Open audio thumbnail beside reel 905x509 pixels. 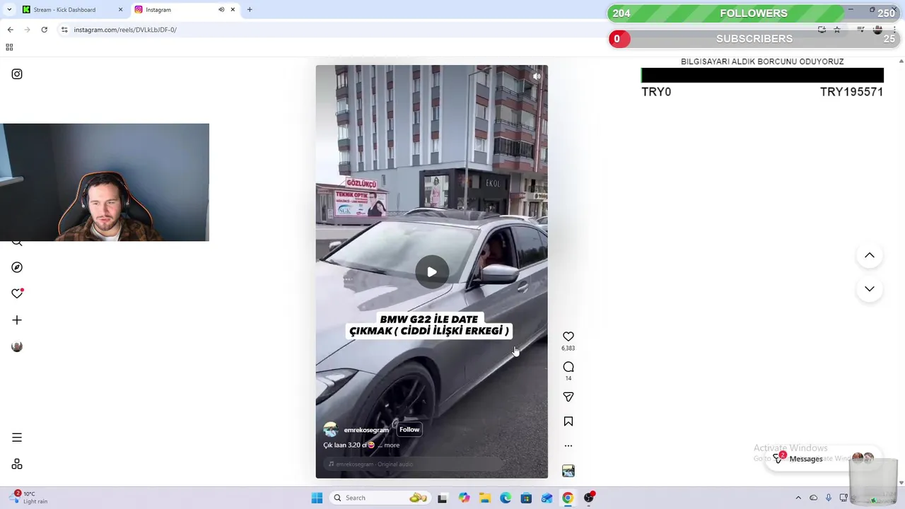click(x=568, y=471)
